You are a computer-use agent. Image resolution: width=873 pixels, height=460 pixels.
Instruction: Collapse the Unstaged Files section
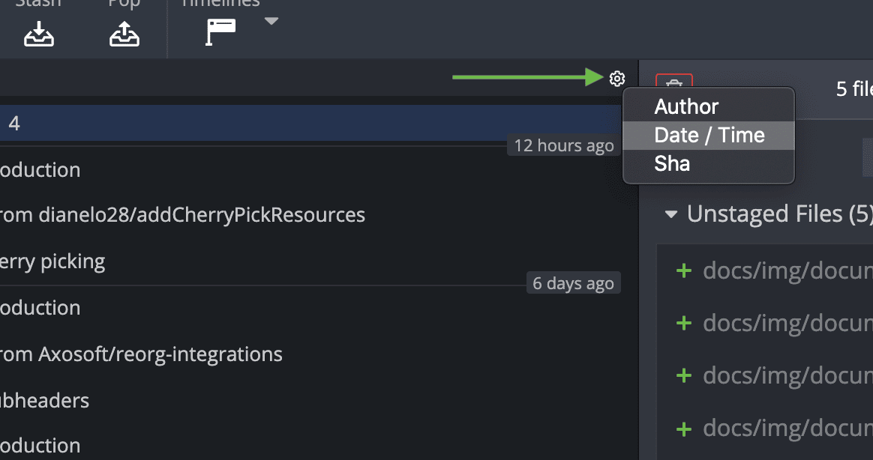[670, 215]
